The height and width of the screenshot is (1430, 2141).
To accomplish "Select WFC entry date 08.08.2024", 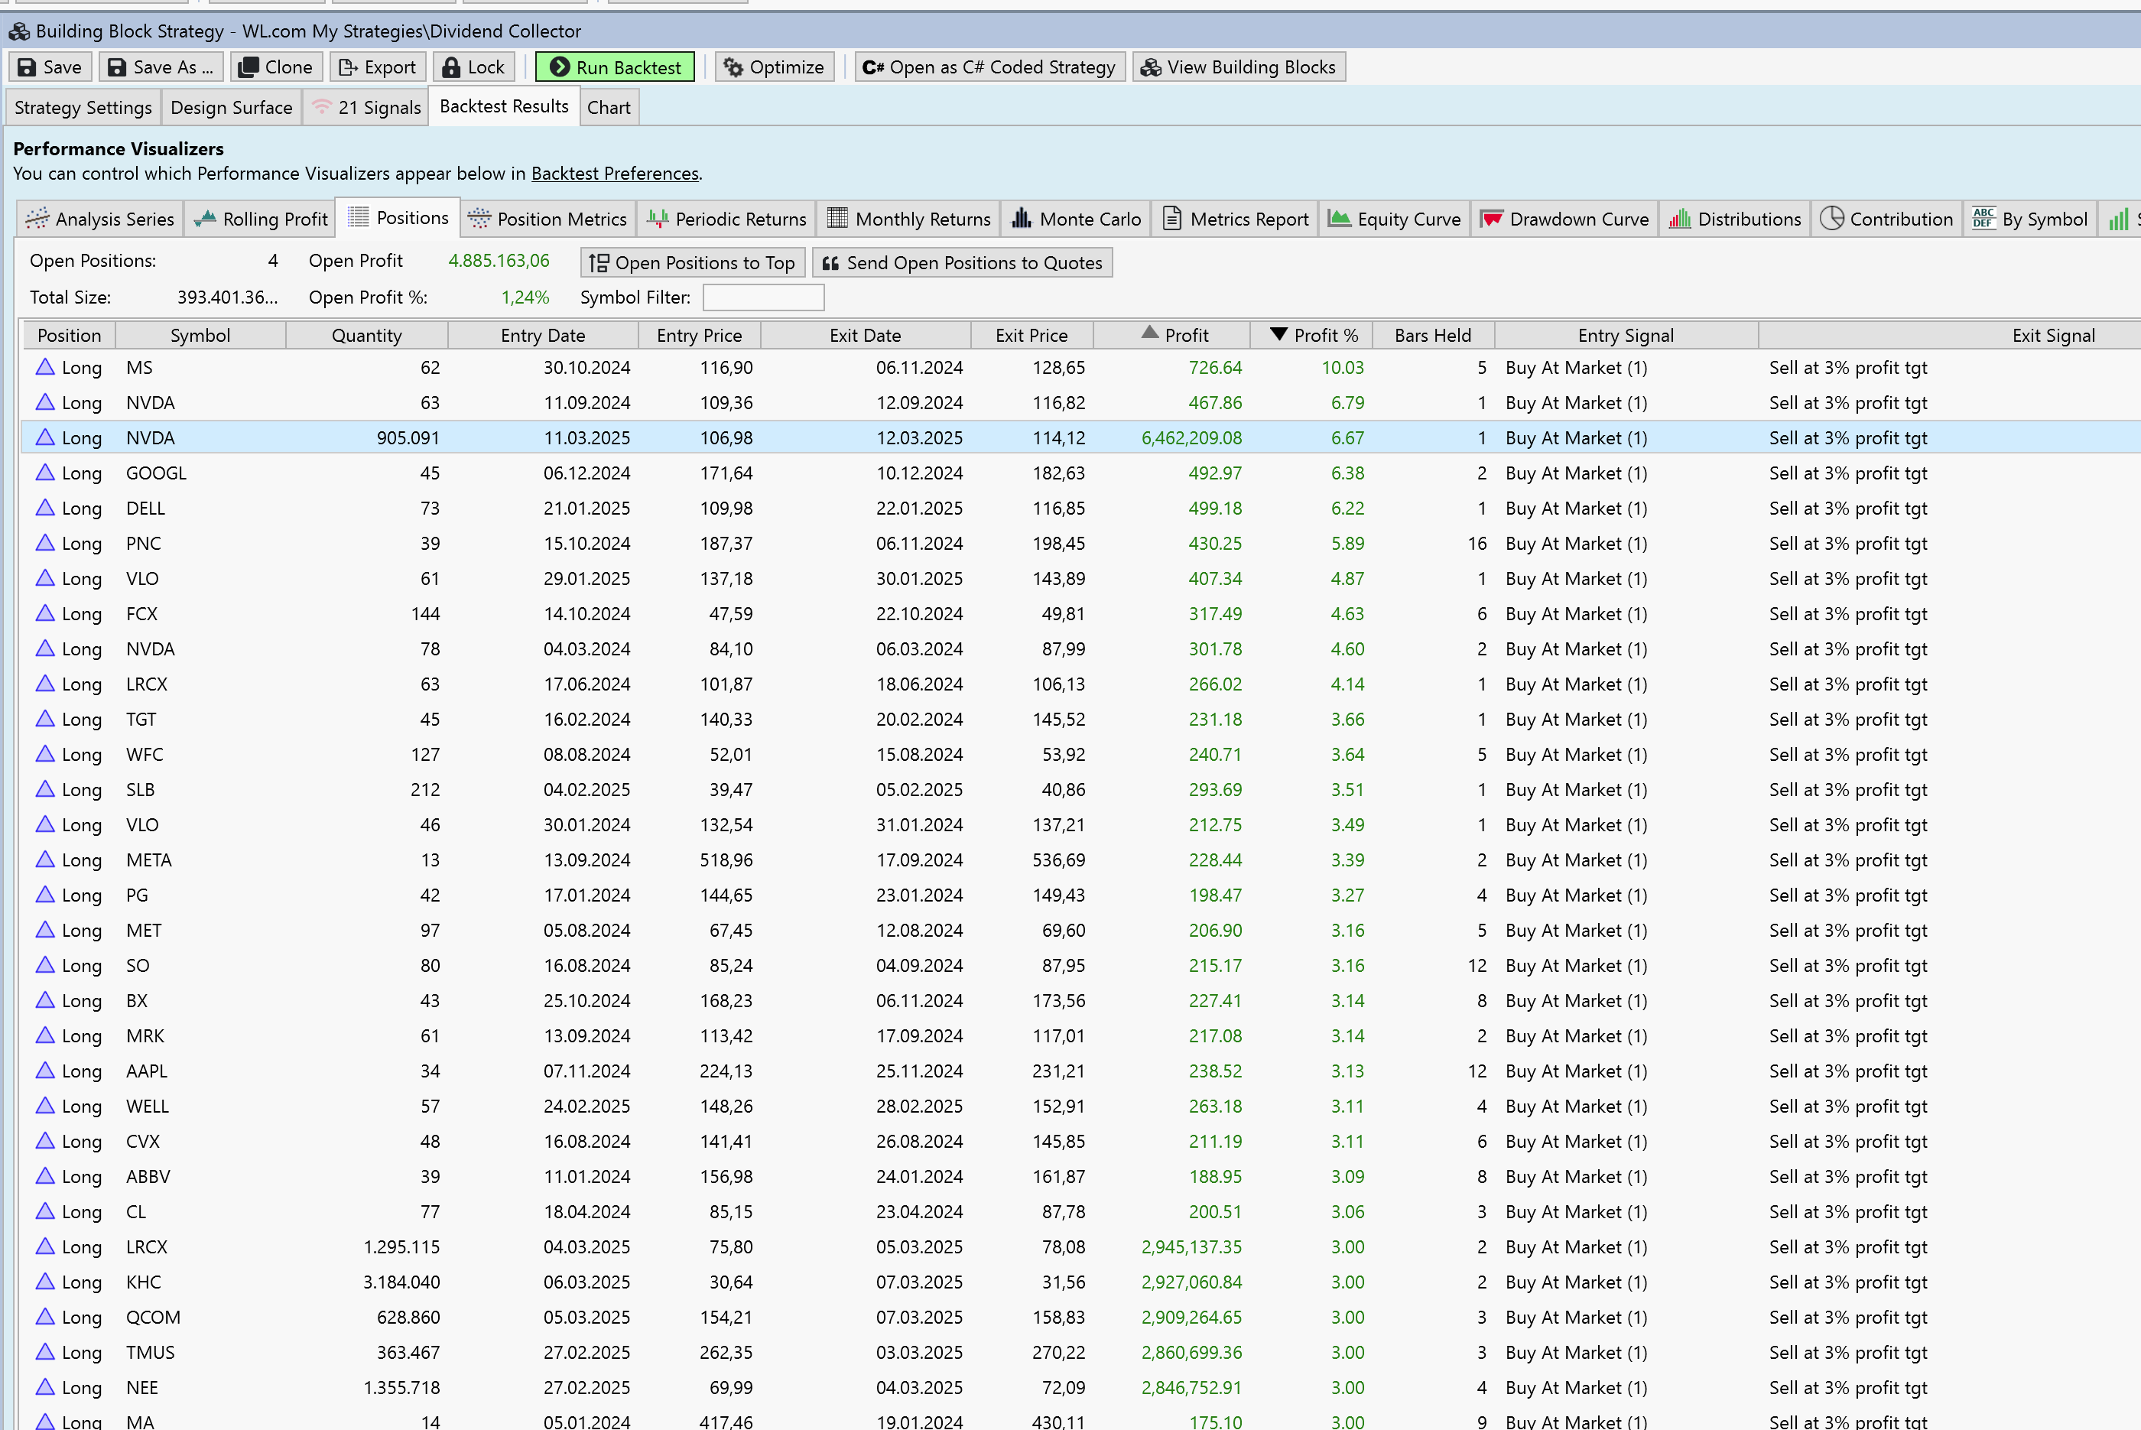I will tap(586, 754).
